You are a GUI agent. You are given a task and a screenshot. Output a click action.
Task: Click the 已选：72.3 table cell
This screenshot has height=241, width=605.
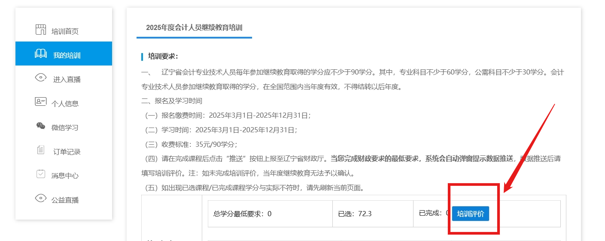click(x=372, y=214)
